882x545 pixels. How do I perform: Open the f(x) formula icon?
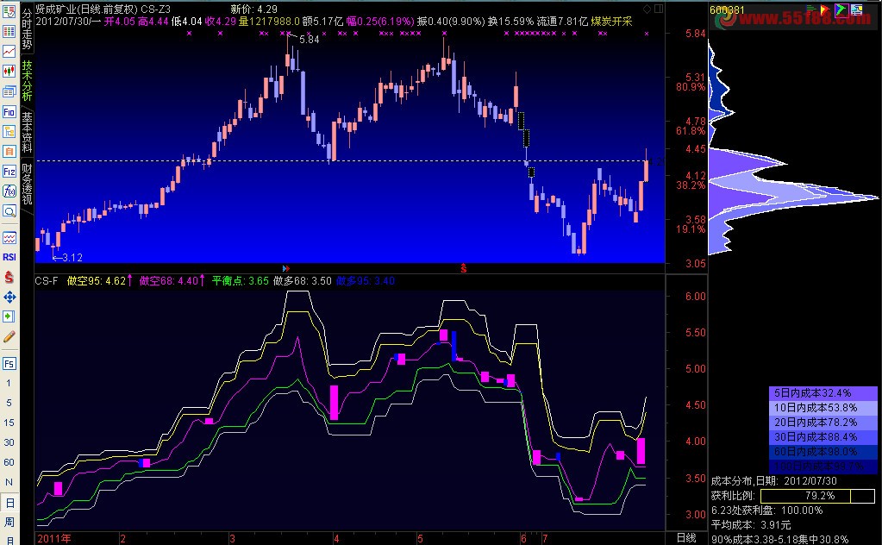pyautogui.click(x=9, y=191)
